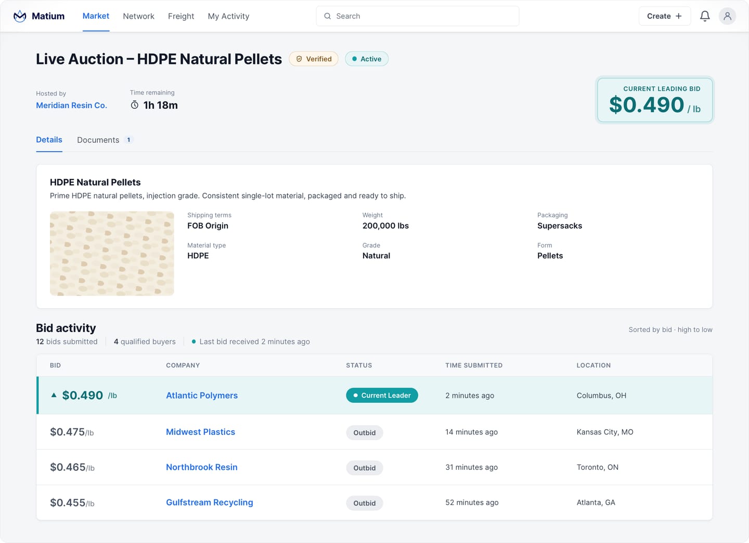Open the HDPE pellets product thumbnail
Viewport: 749px width, 543px height.
coord(112,254)
